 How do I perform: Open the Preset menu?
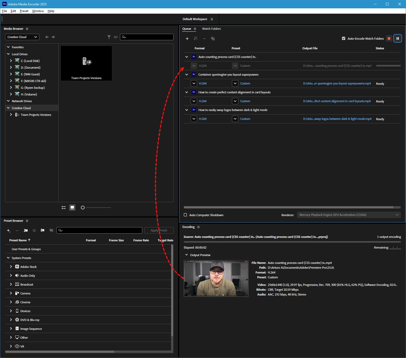24,11
